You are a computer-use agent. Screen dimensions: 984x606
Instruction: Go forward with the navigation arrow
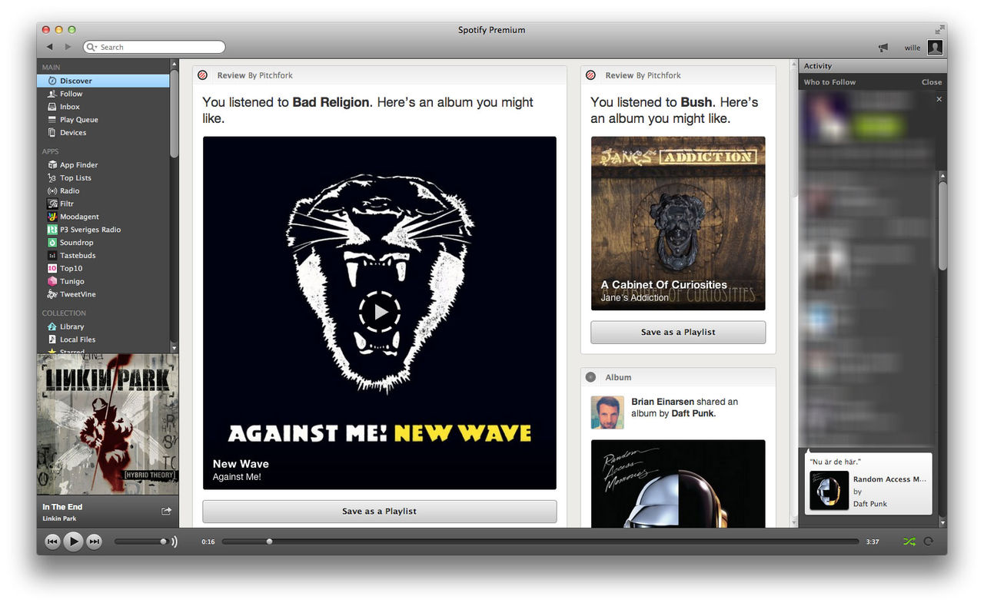[x=68, y=47]
